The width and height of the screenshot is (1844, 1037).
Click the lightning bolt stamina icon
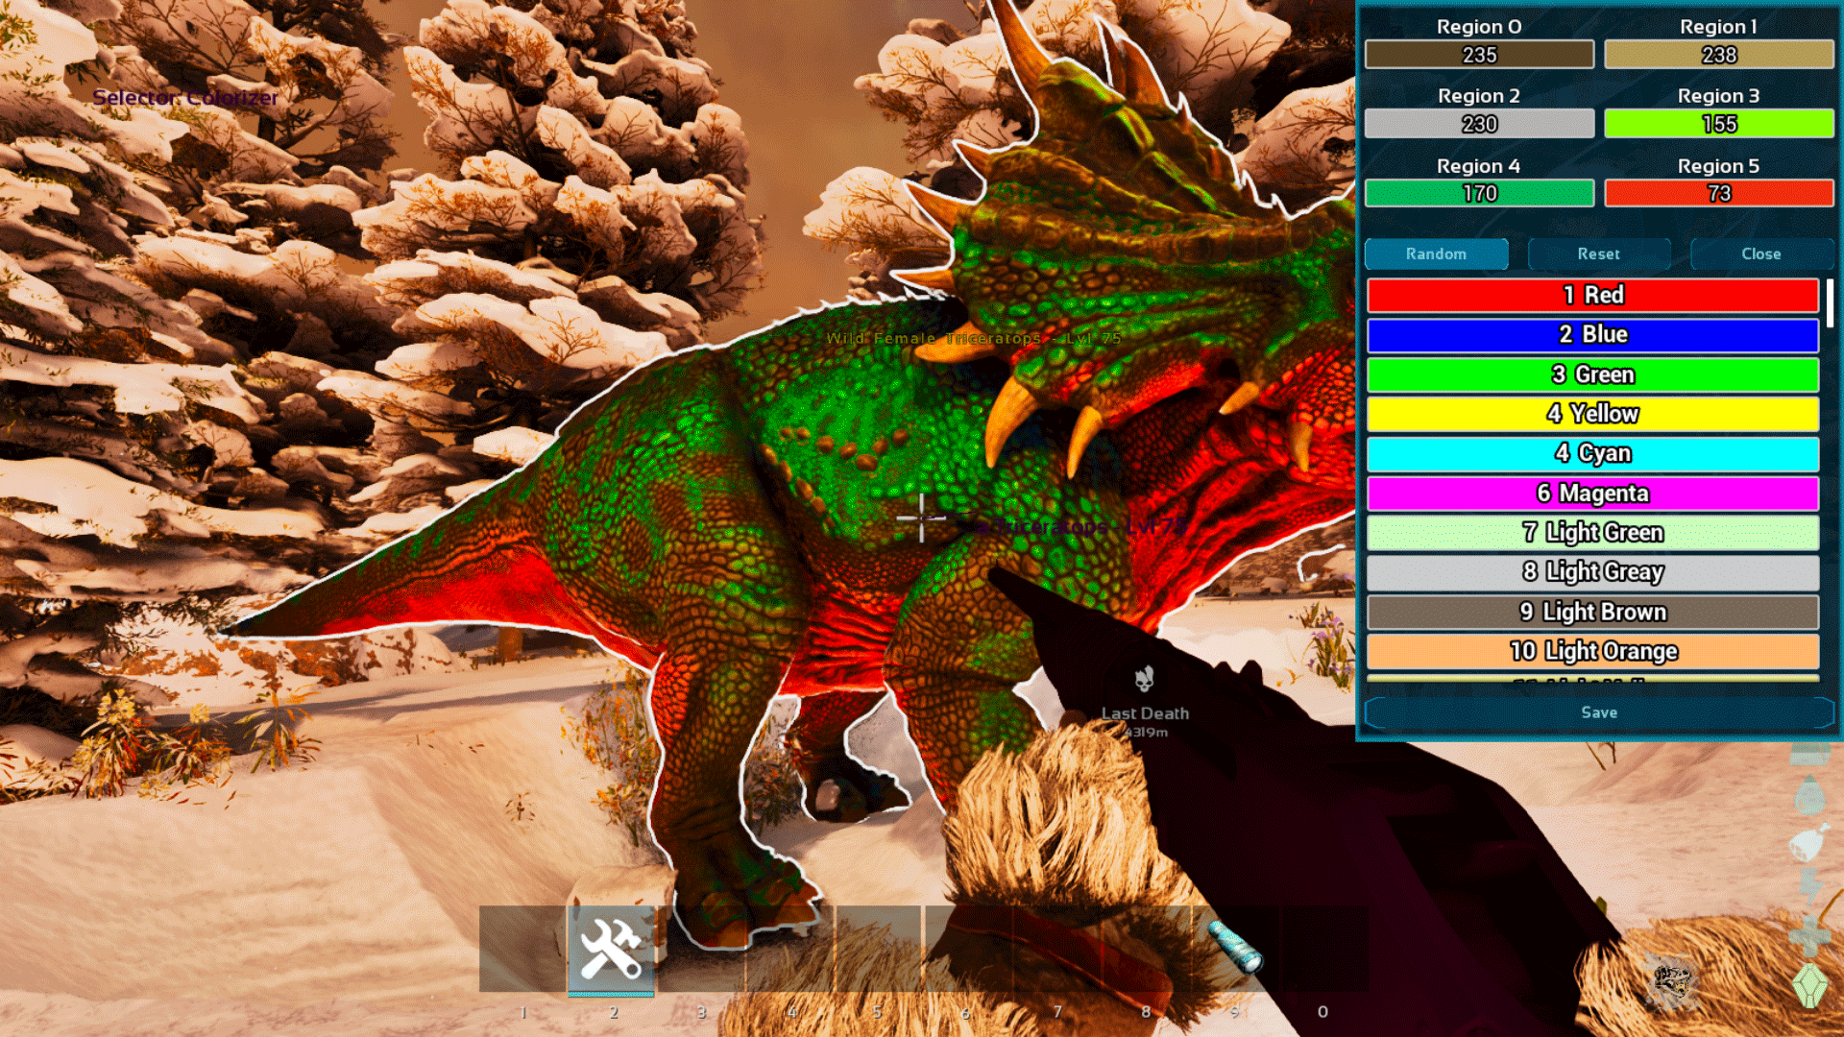pyautogui.click(x=1809, y=885)
